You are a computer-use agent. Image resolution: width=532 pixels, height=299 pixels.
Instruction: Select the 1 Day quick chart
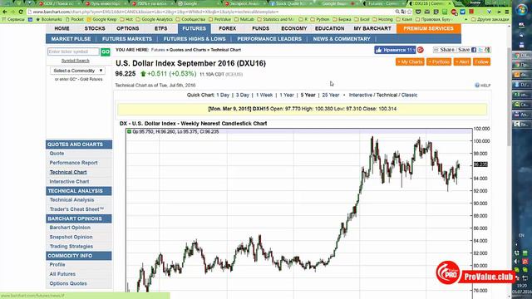tap(223, 95)
